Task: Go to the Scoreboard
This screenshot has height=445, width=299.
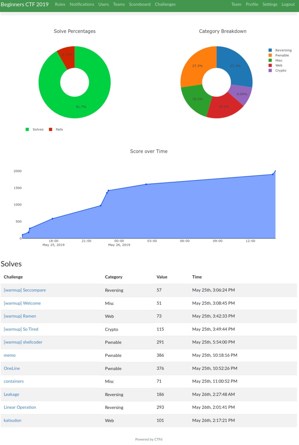Action: coord(139,4)
